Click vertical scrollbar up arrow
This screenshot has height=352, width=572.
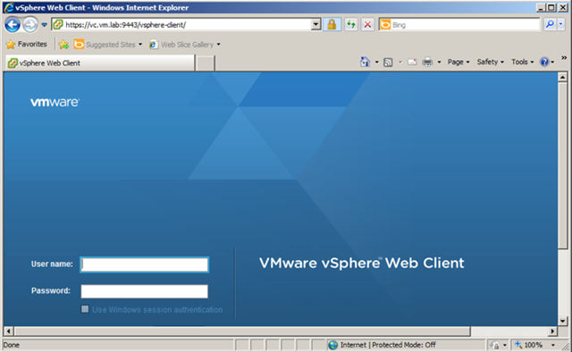point(562,77)
